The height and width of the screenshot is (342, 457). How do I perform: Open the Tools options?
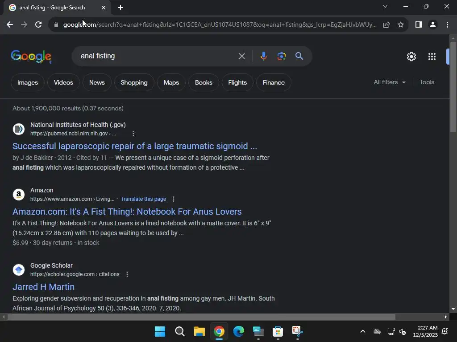(427, 82)
